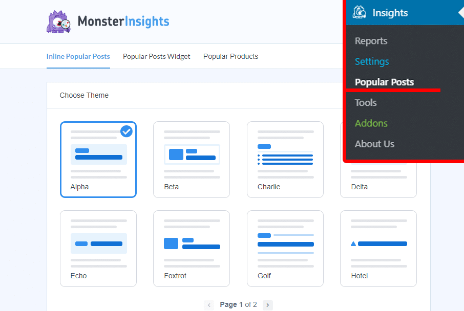Go to the previous page arrow
The height and width of the screenshot is (311, 464).
click(209, 305)
